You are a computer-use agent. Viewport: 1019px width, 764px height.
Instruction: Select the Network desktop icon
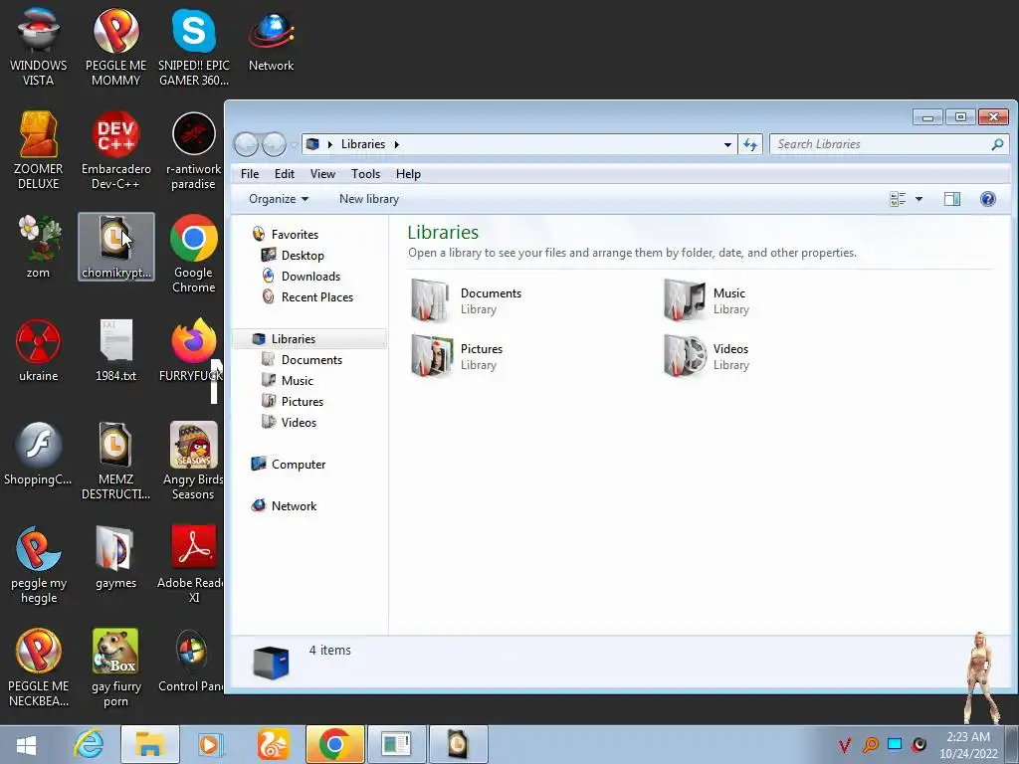(271, 40)
